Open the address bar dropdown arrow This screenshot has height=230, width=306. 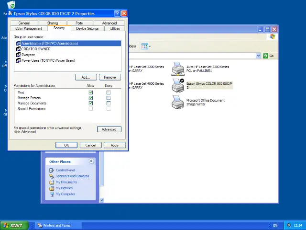pyautogui.click(x=258, y=56)
